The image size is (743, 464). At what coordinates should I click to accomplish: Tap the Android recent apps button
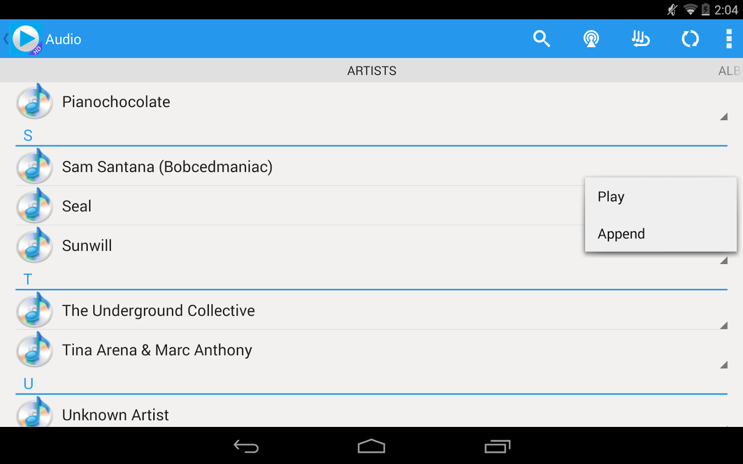click(497, 446)
